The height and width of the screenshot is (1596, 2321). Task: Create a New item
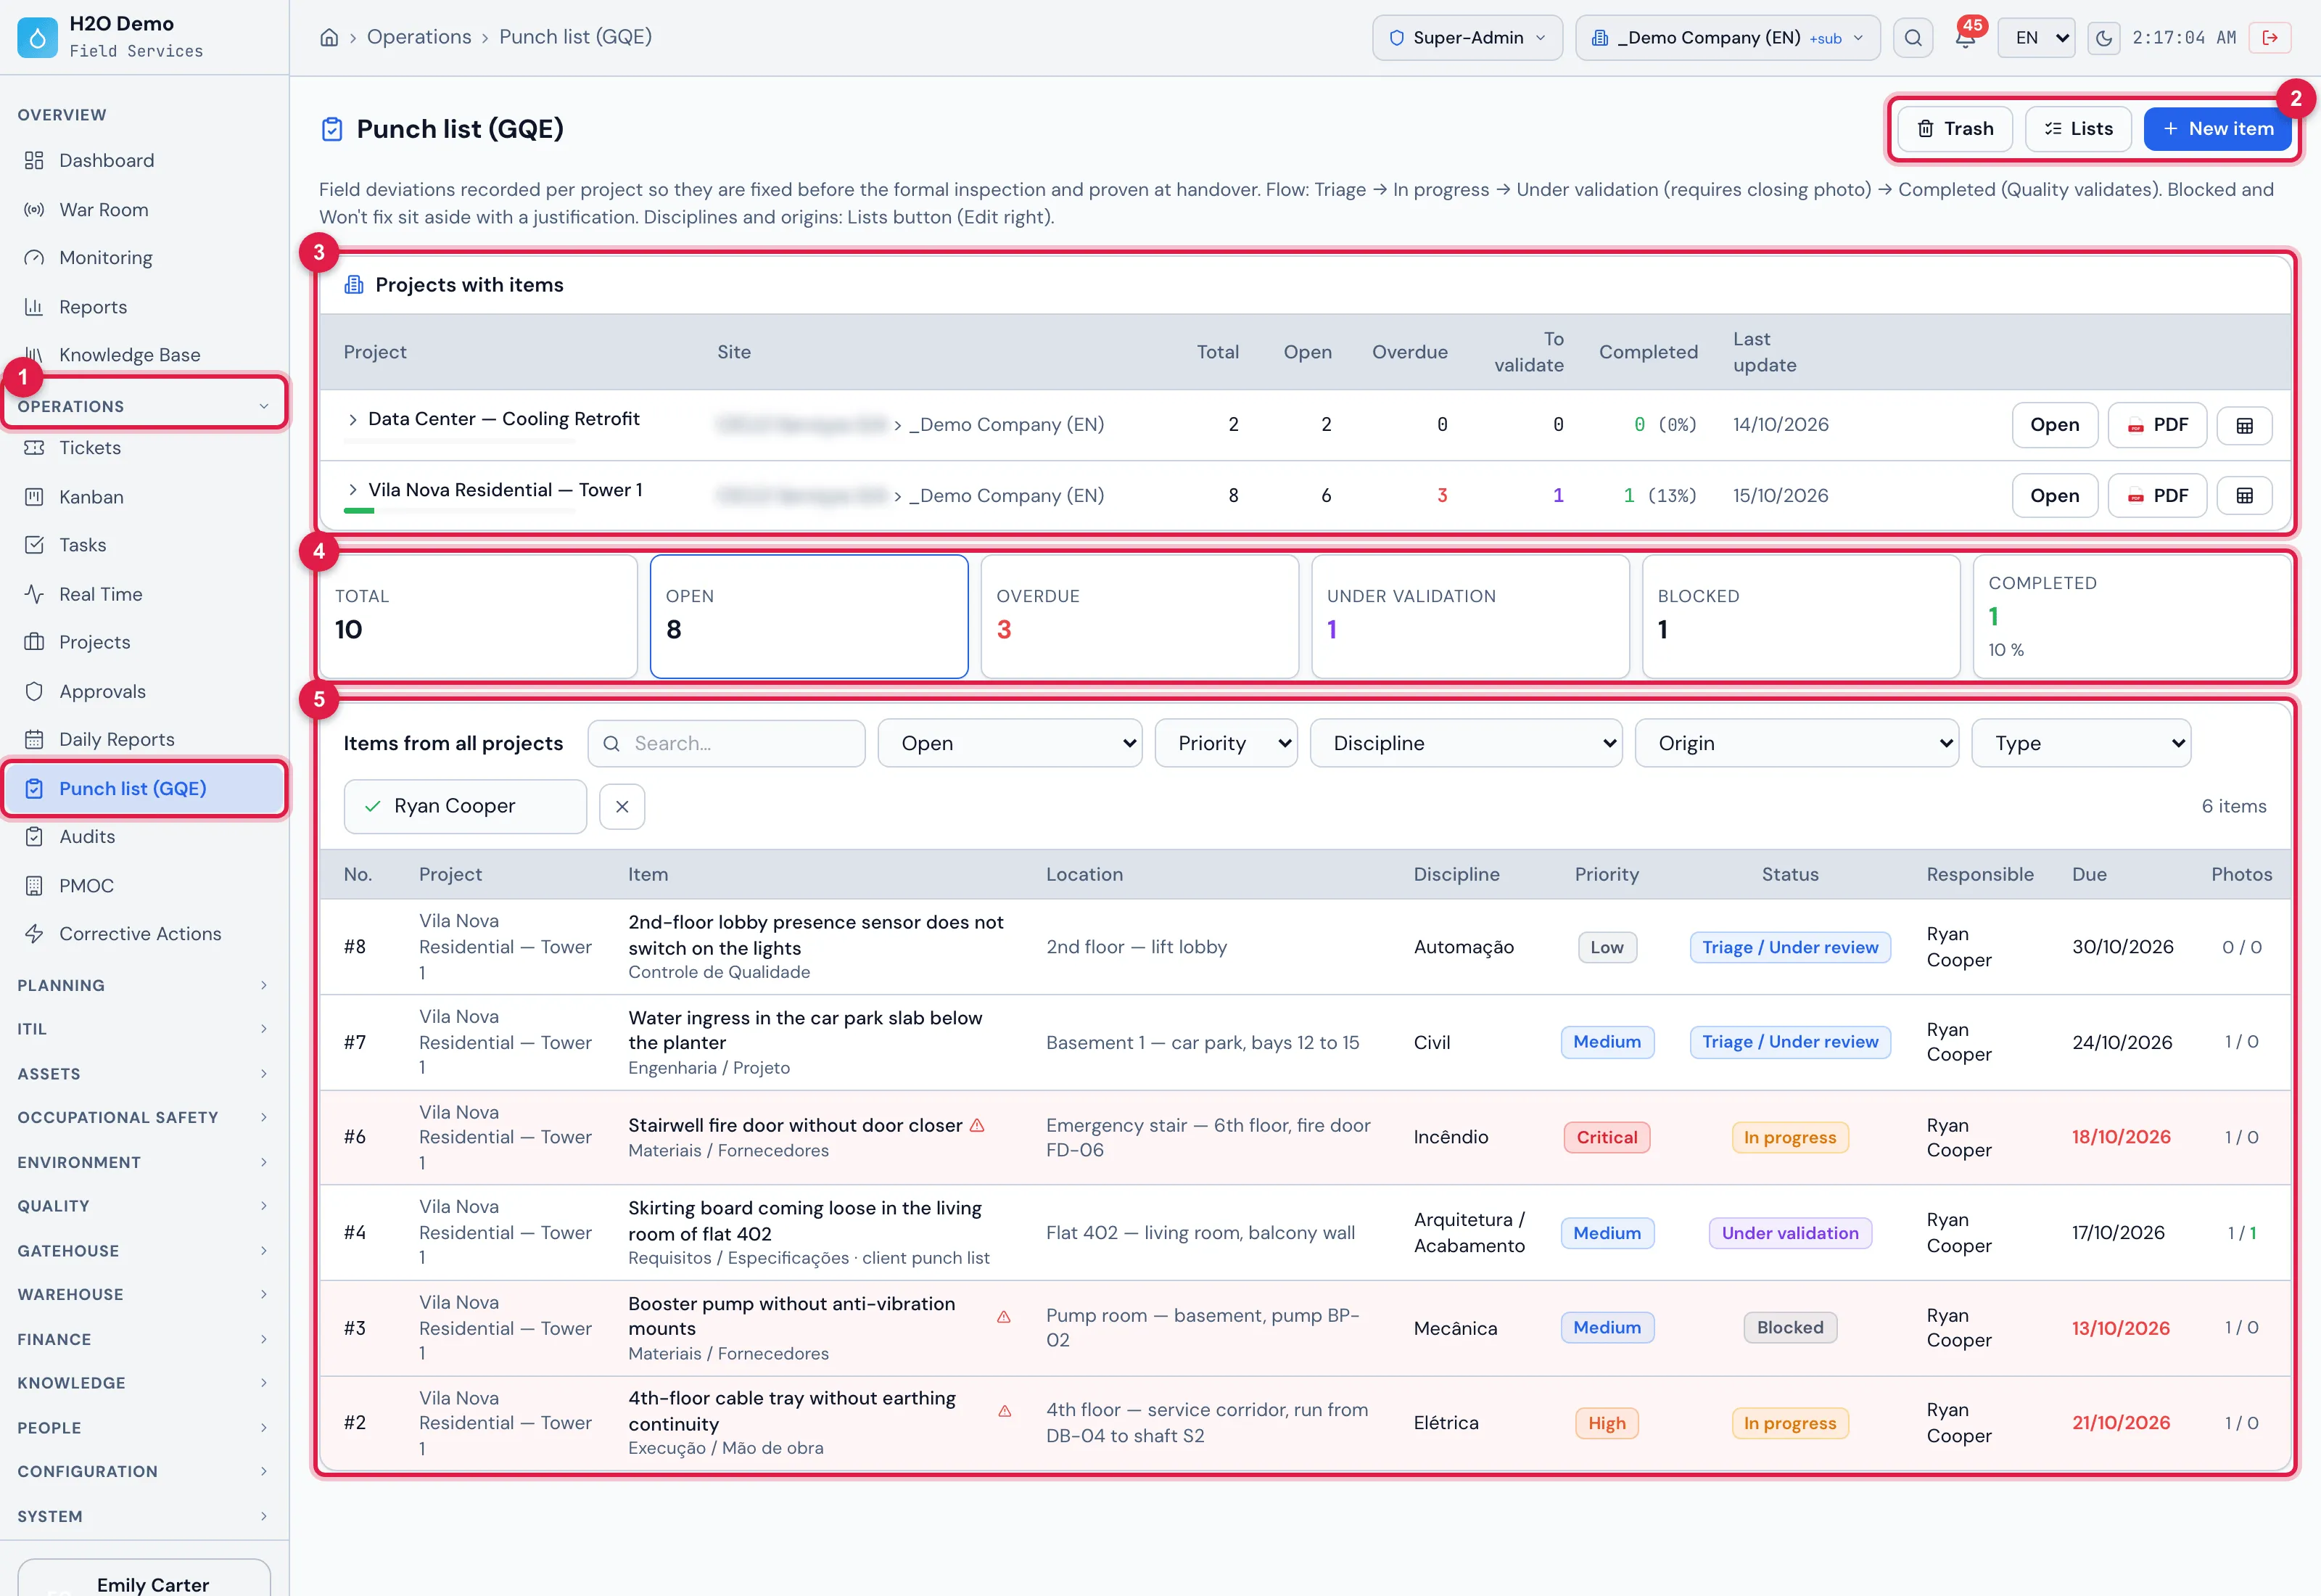[2217, 129]
